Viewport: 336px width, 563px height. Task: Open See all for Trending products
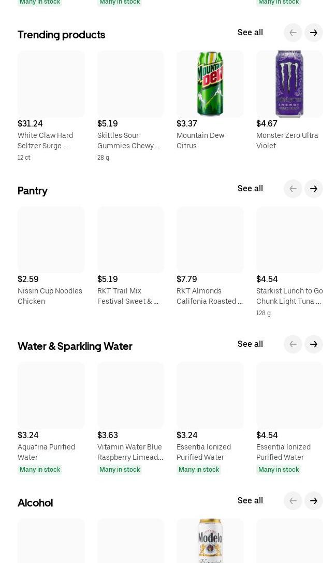pos(250,32)
